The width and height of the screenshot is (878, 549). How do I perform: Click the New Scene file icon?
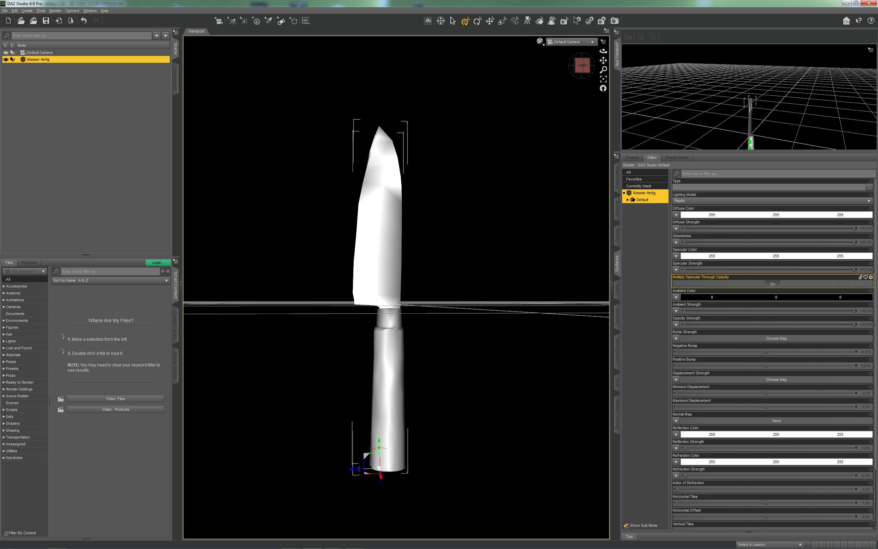(8, 21)
